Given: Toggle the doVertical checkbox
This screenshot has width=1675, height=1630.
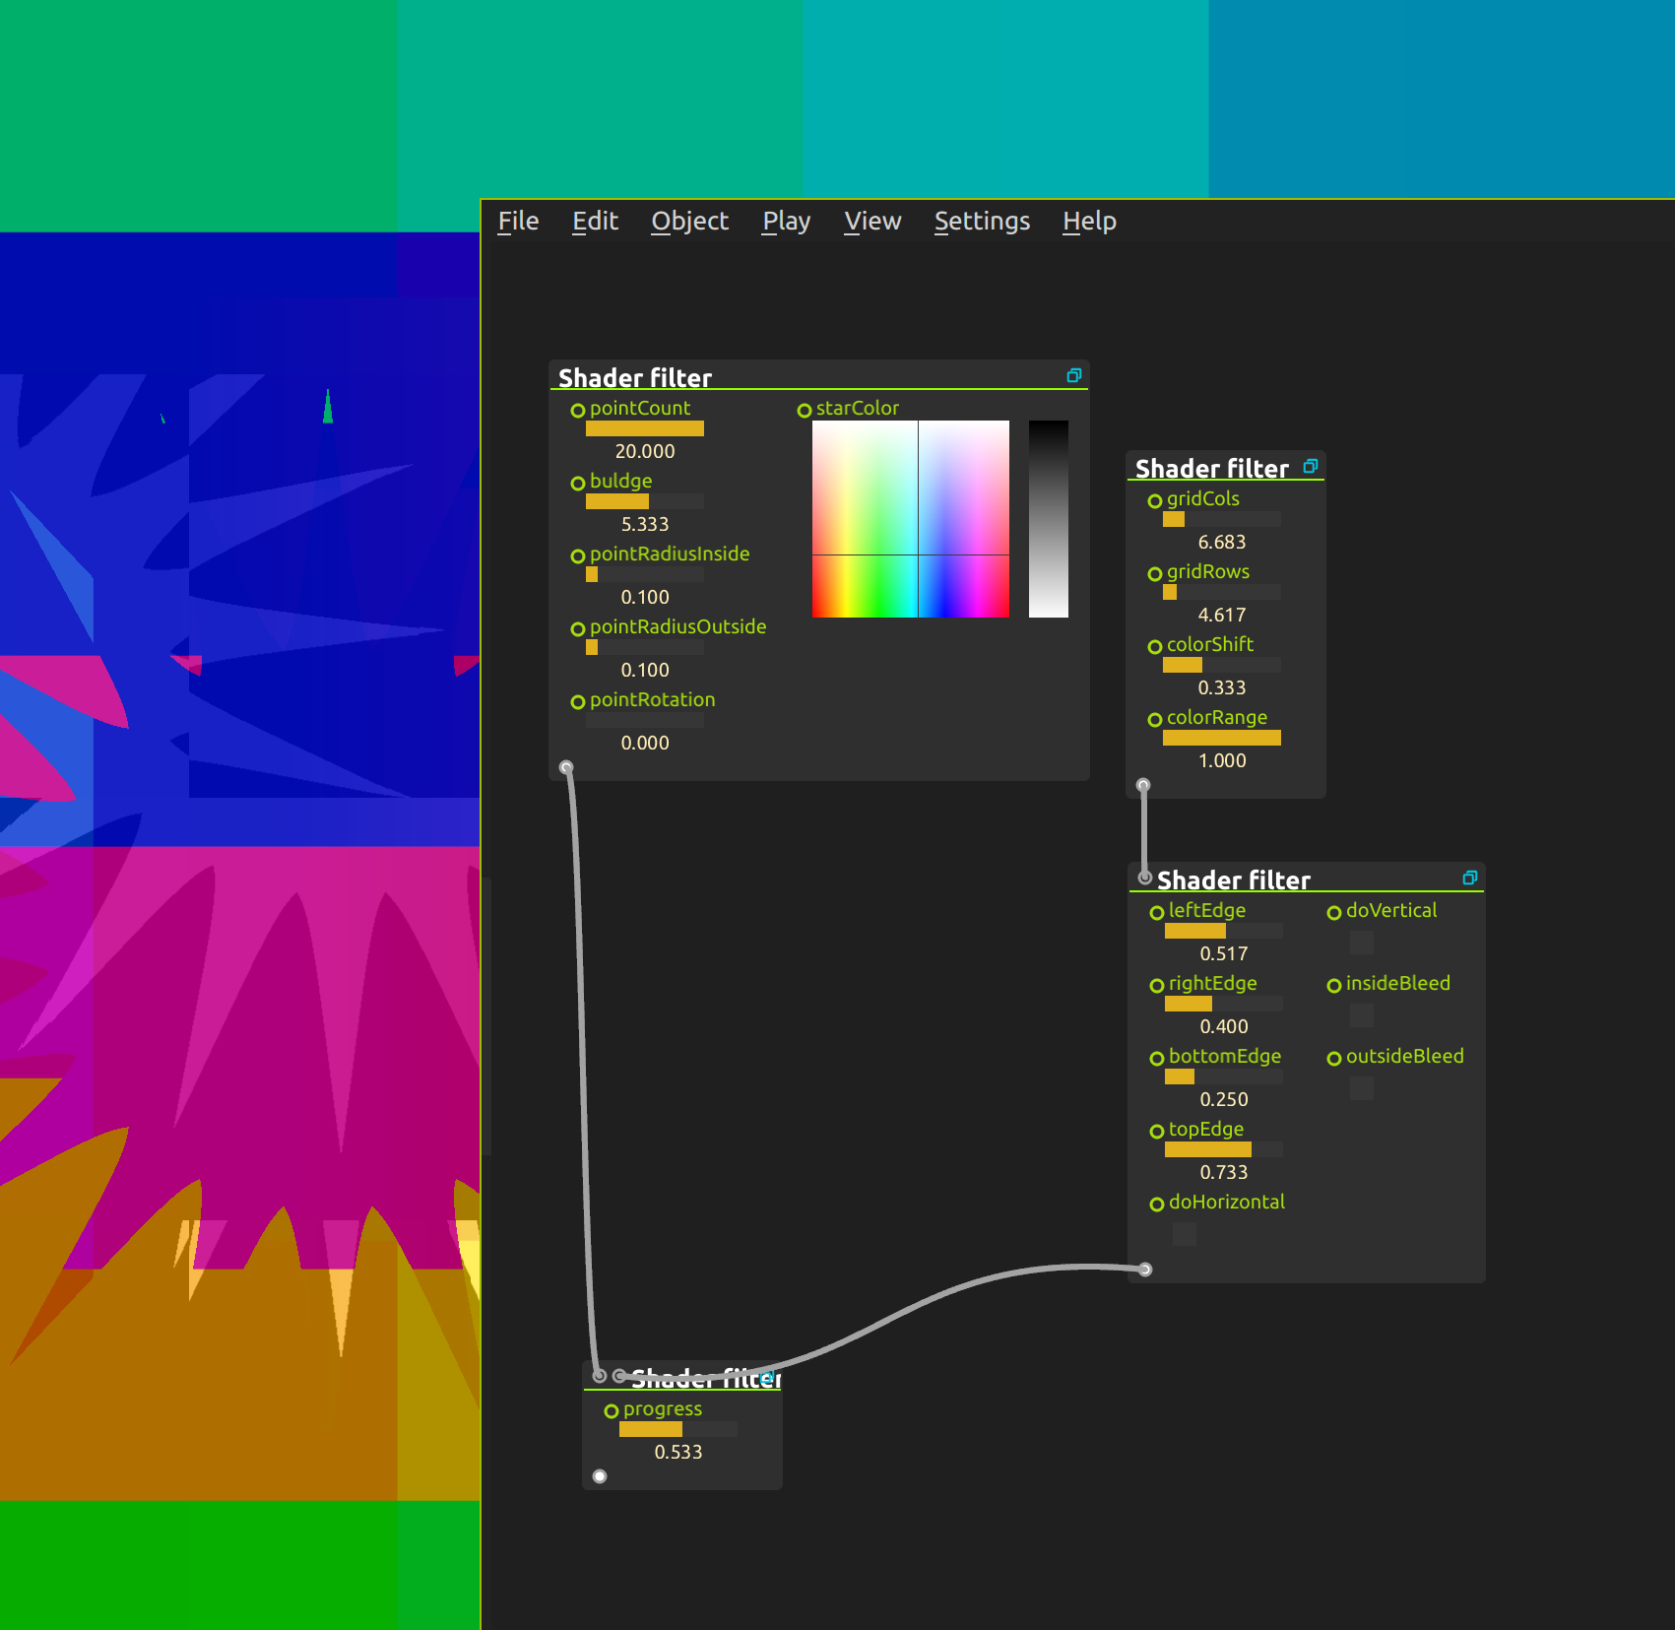Looking at the screenshot, I should [x=1361, y=943].
